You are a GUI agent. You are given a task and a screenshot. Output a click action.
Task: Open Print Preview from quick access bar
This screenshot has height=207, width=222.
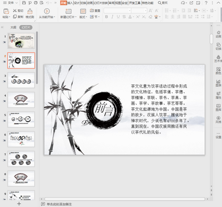point(42,3)
